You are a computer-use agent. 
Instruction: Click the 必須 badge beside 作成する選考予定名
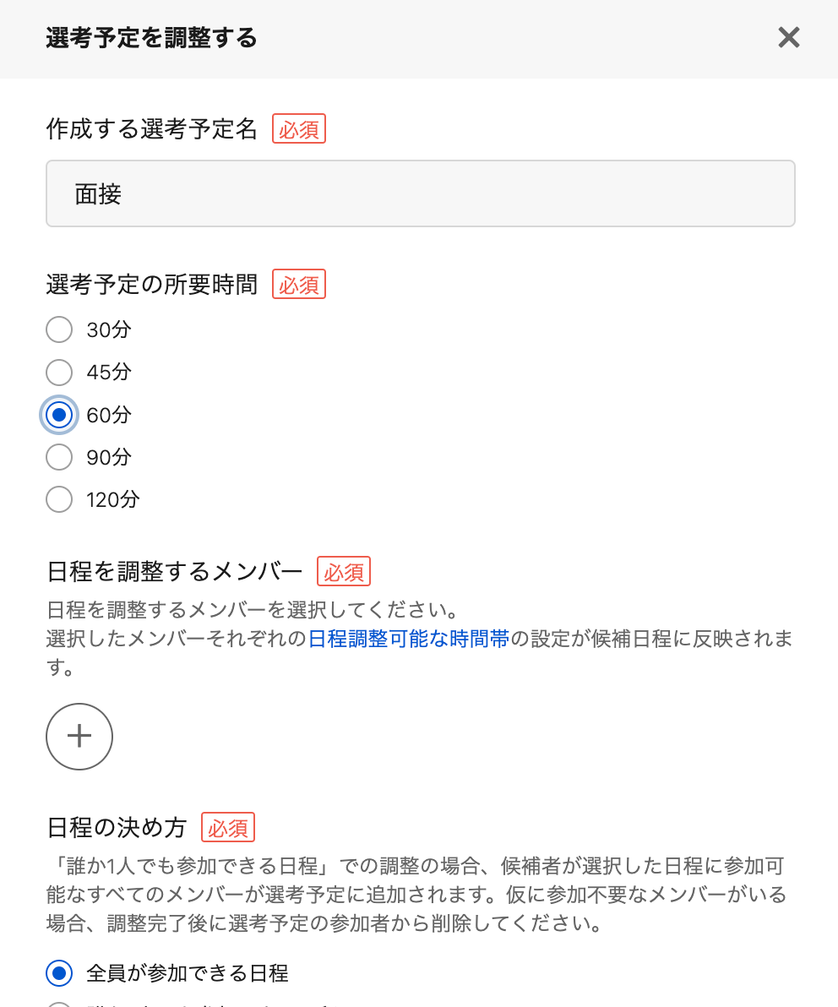299,129
